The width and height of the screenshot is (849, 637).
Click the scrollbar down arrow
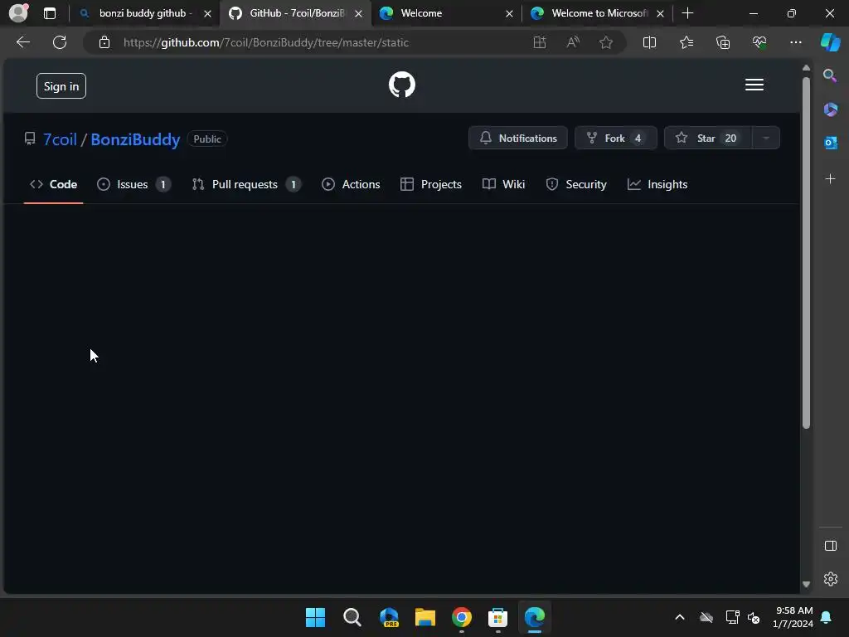[806, 584]
